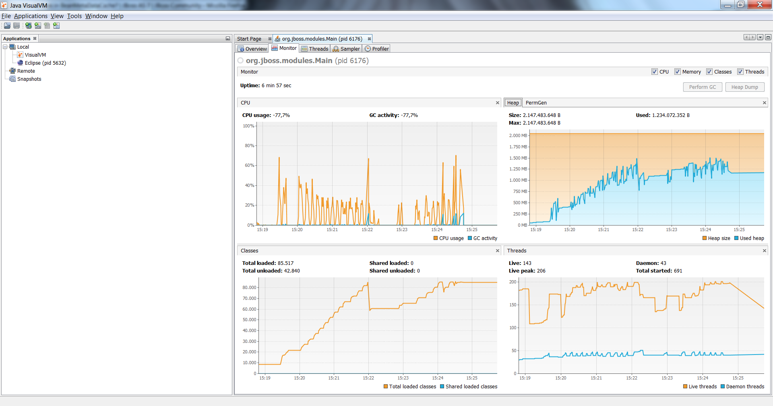773x406 pixels.
Task: Click the Add JMX Connection toolbar icon
Action: tap(38, 26)
